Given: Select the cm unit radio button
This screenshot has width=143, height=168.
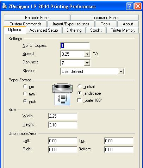Looking at the screenshot, I should [x=25, y=87].
